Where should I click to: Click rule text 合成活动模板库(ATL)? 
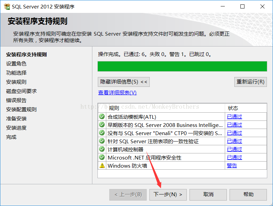[x=132, y=117]
